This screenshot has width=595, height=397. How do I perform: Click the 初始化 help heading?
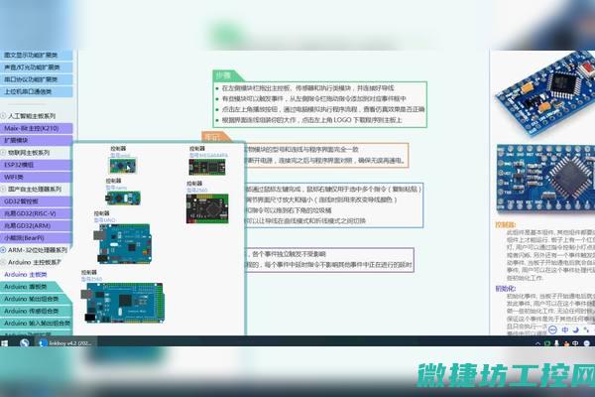point(506,289)
